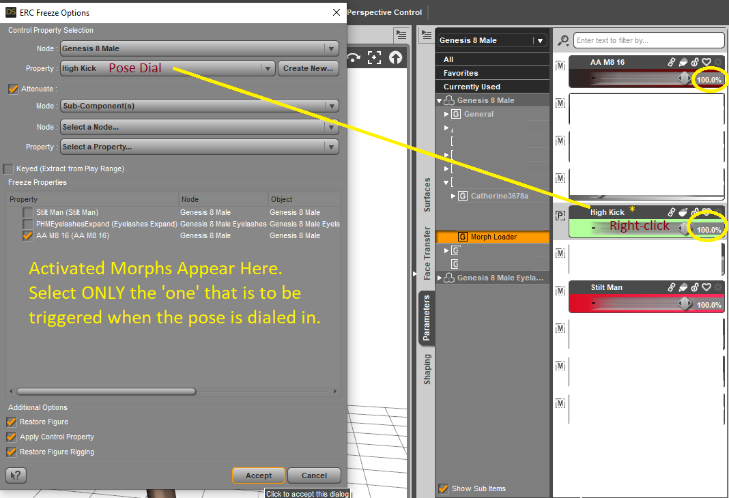Open the Select a Property dropdown
Screen dimensions: 729x498
pyautogui.click(x=199, y=147)
